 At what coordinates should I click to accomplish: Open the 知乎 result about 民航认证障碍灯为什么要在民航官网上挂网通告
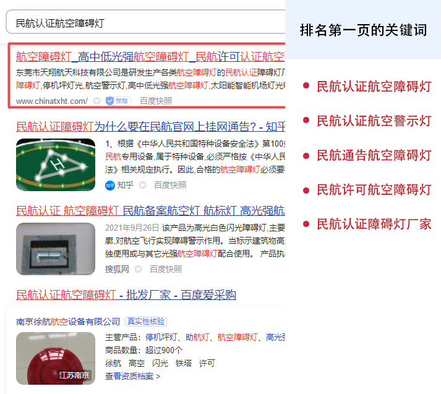[150, 127]
